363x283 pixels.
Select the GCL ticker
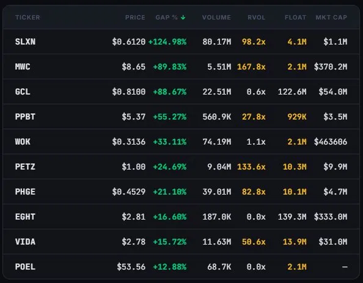pyautogui.click(x=23, y=91)
